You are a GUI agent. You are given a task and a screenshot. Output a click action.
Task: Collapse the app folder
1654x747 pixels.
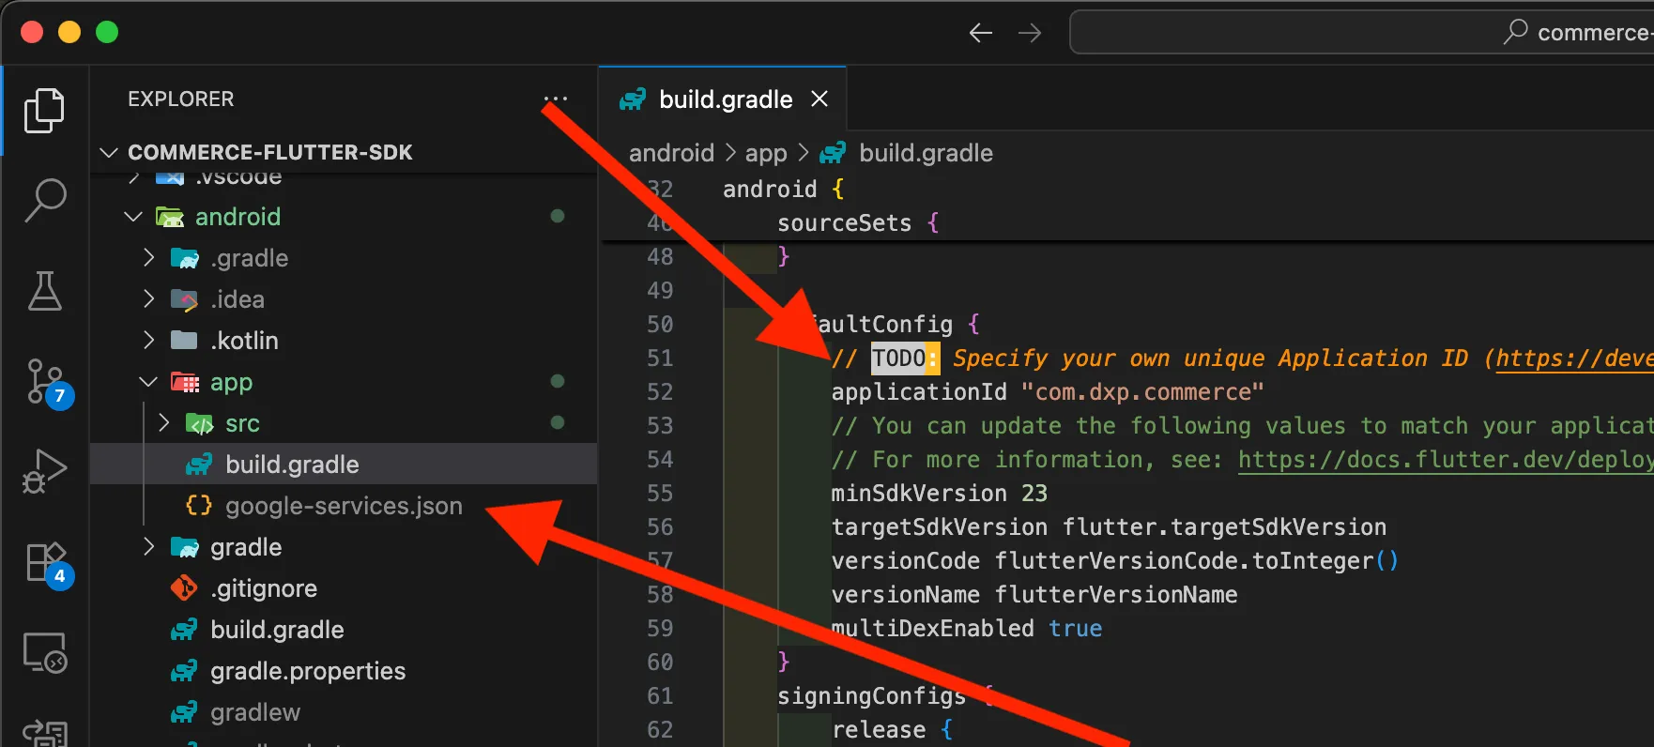coord(148,382)
